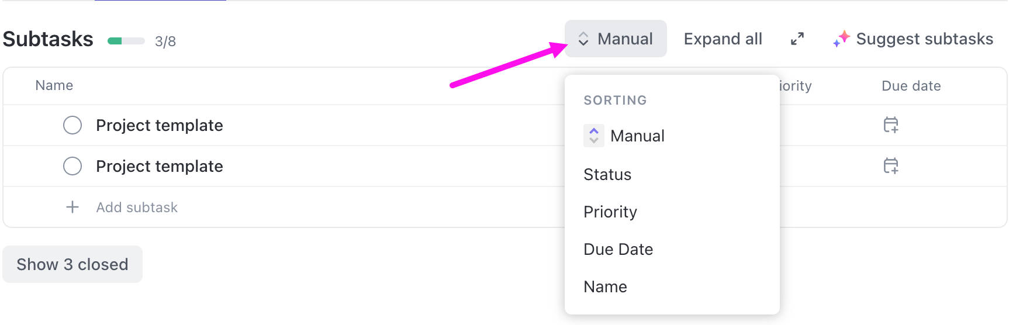Viewport: 1009px width, 325px height.
Task: Pick Manual option in sorting list
Action: (637, 136)
